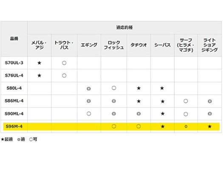
Task: Click the star for S80L-4 under タチウオ
Action: click(138, 88)
